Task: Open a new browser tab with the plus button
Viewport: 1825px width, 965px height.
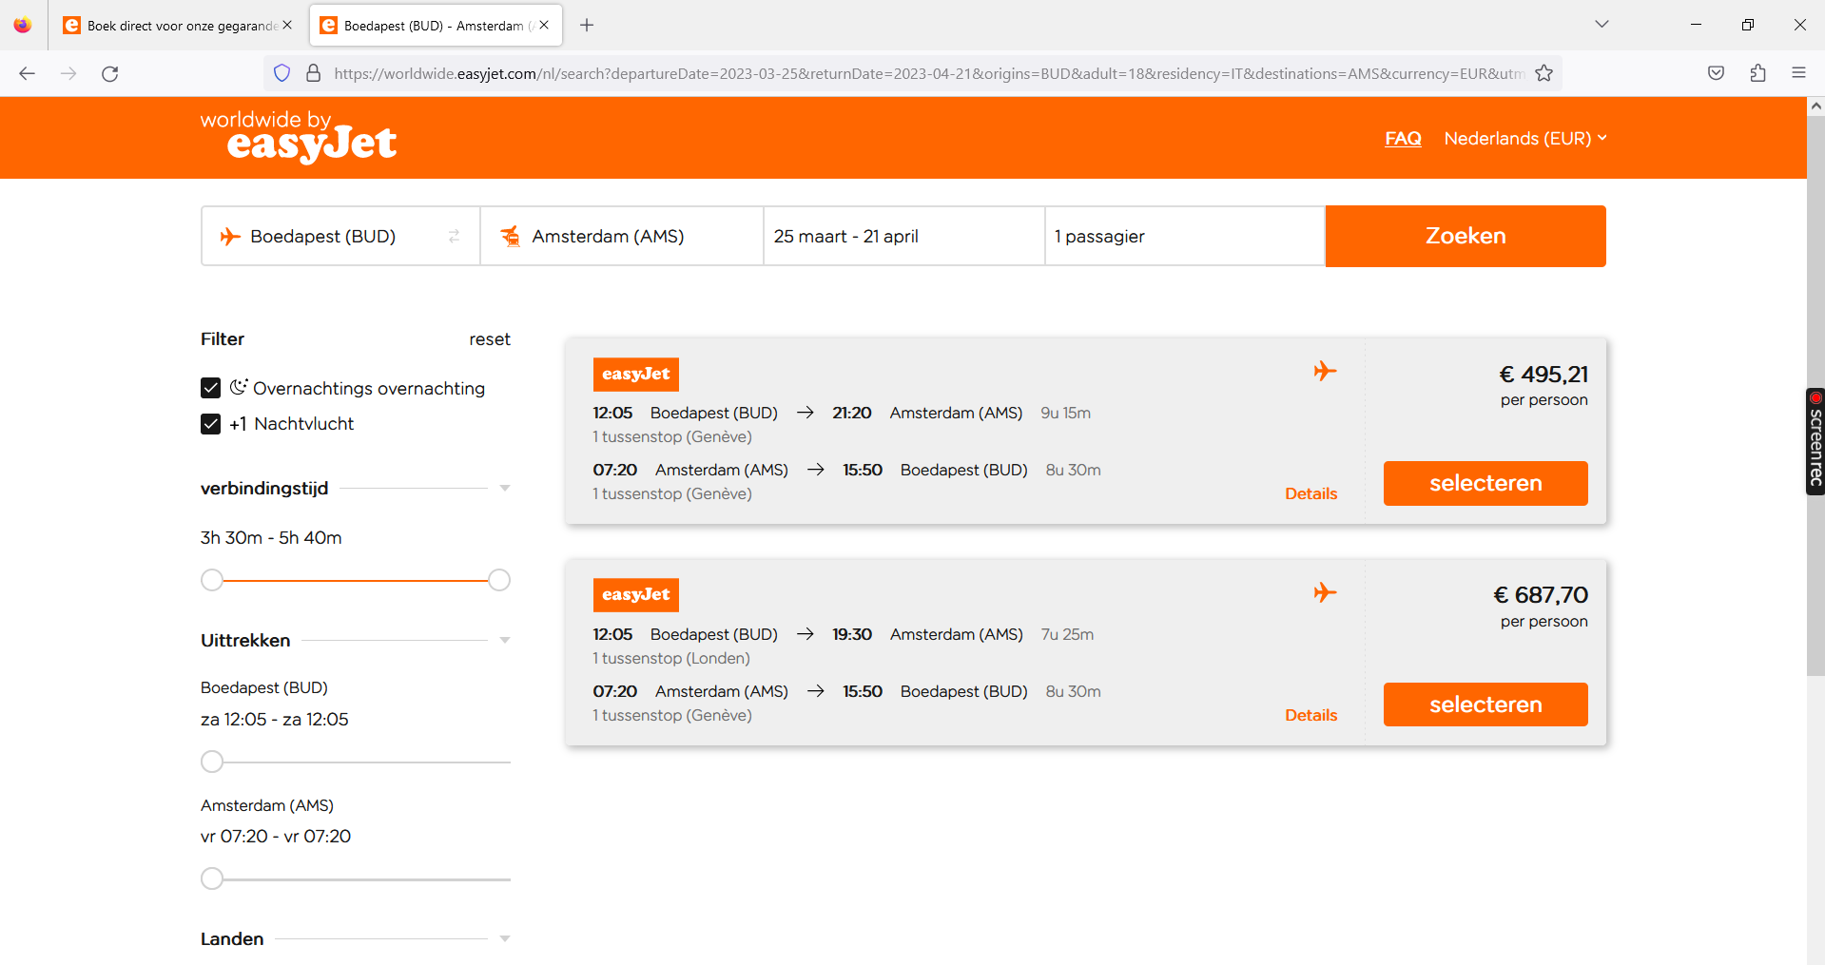Action: 586,26
